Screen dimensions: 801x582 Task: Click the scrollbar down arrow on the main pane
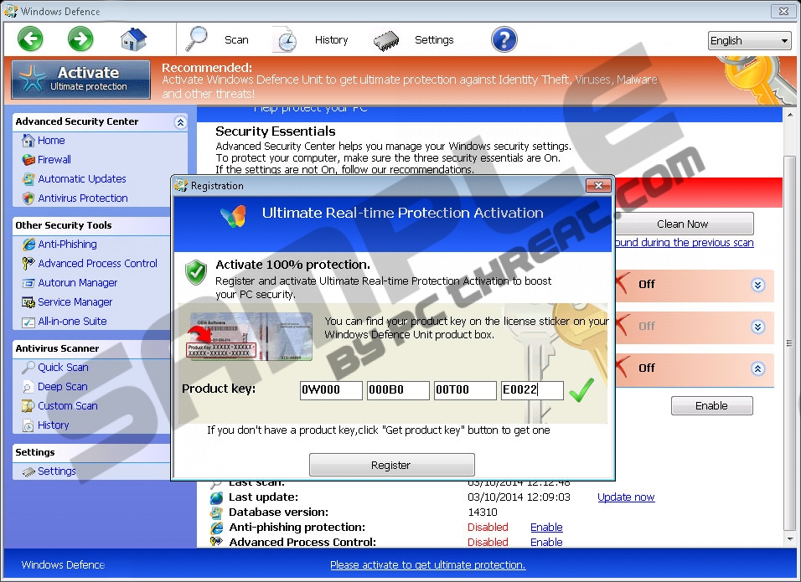click(x=790, y=539)
